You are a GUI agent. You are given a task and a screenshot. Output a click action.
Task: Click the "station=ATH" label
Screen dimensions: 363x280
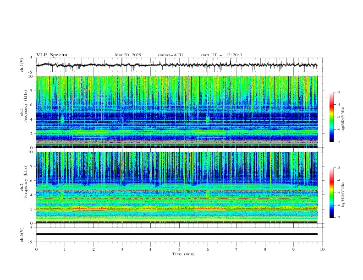(x=170, y=55)
